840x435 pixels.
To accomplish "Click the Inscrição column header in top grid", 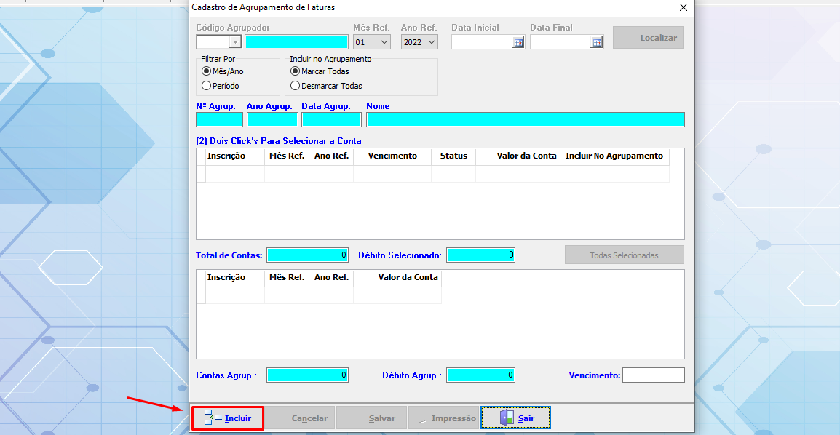I will [x=226, y=156].
